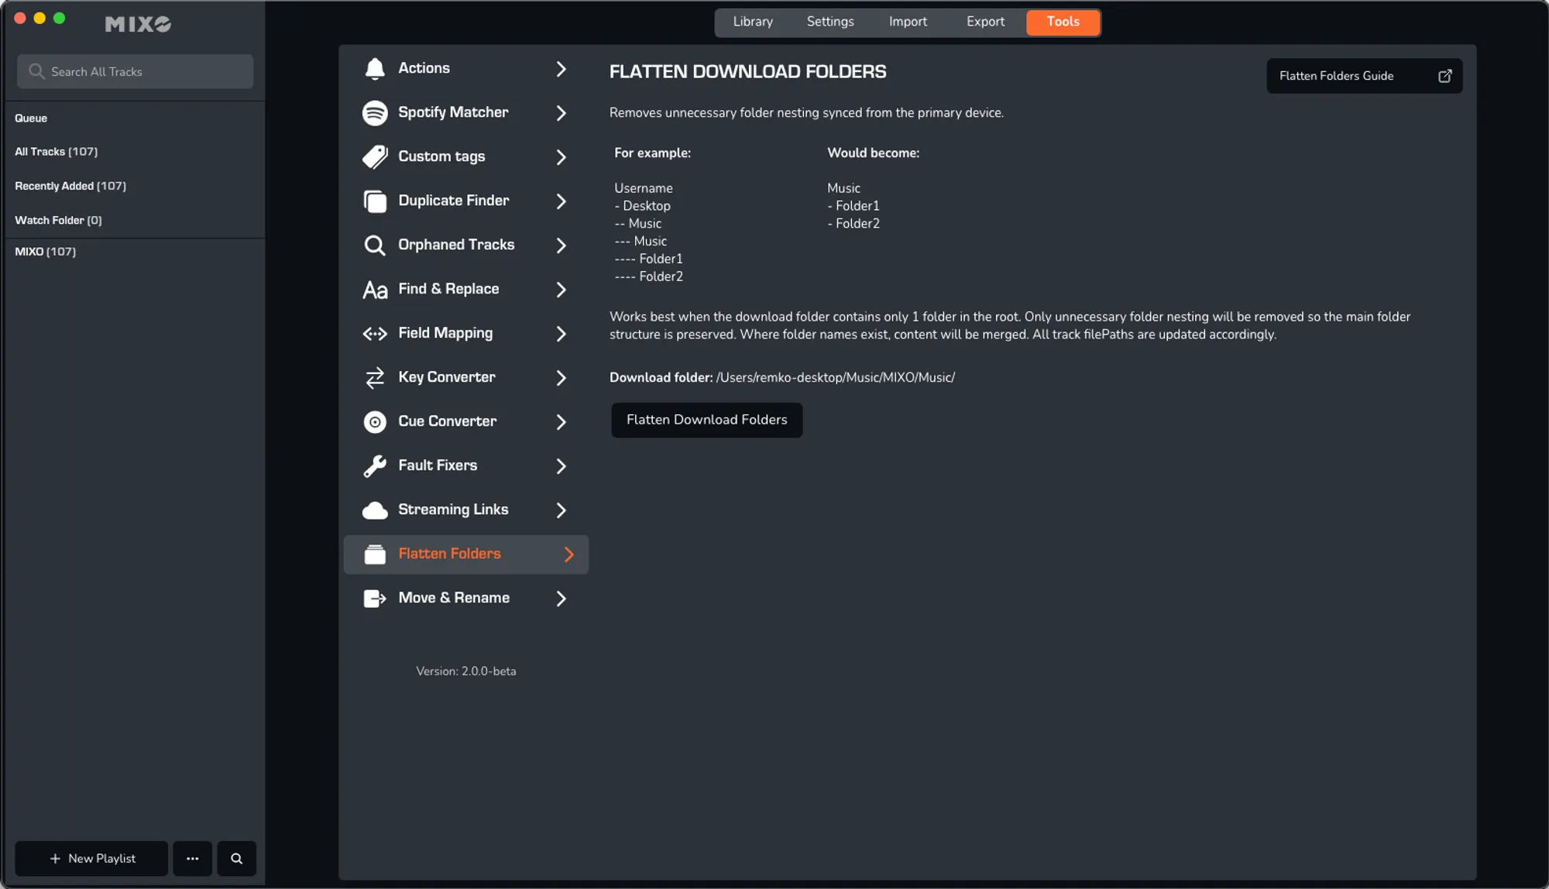Click the Custom tags label icon
This screenshot has height=889, width=1549.
375,156
